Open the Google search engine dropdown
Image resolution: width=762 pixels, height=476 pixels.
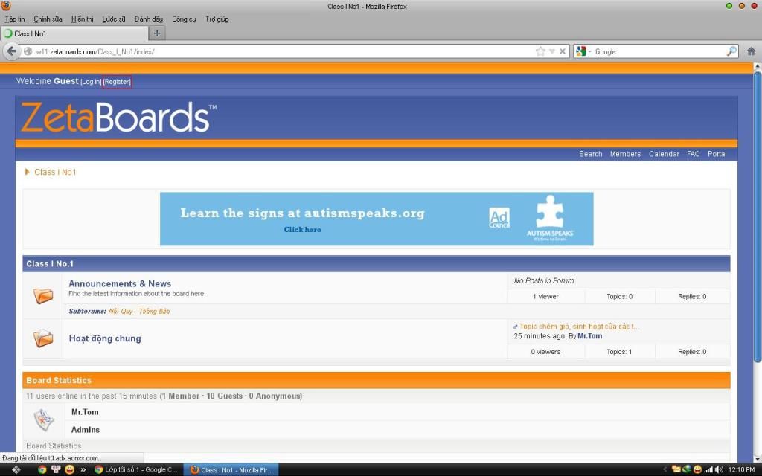[x=584, y=51]
